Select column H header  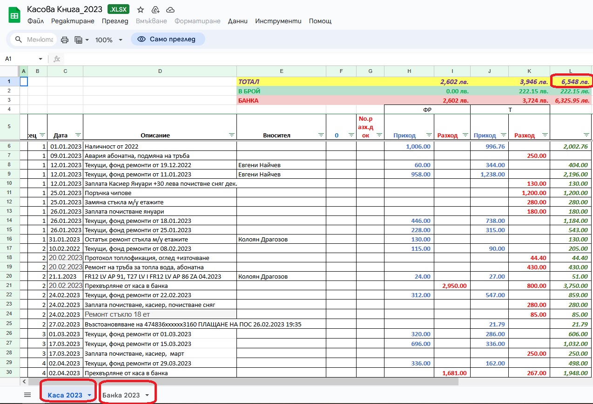409,71
